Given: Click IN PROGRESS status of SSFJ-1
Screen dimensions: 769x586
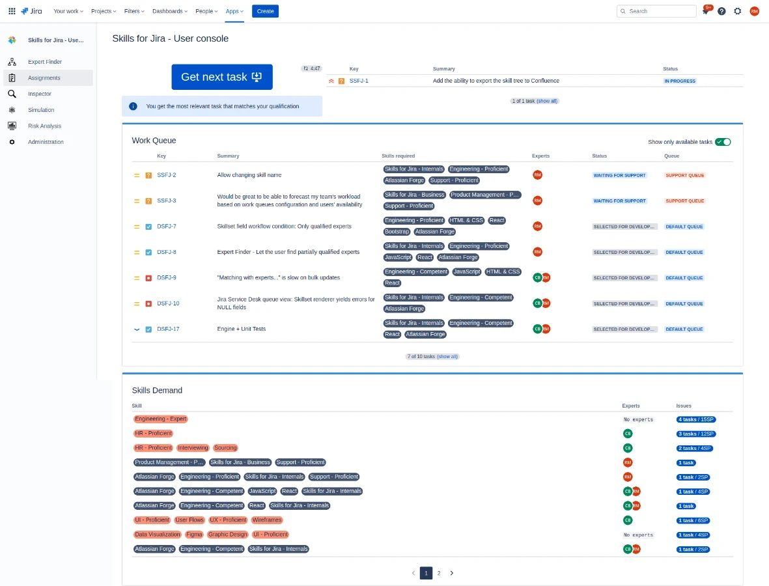Looking at the screenshot, I should 680,81.
